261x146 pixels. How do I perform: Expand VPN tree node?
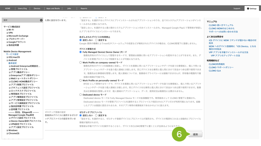pos(7,33)
